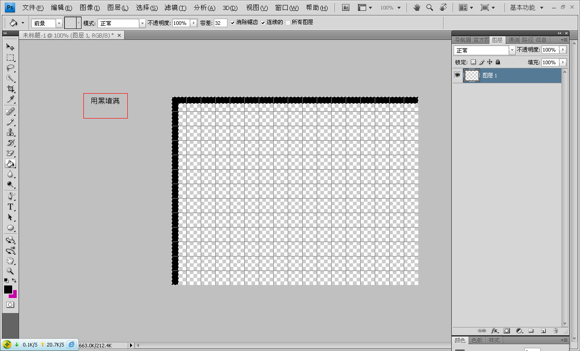Viewport: 580px width, 351px height.
Task: Open the 基本功能 workspace dropdown
Action: (x=527, y=8)
